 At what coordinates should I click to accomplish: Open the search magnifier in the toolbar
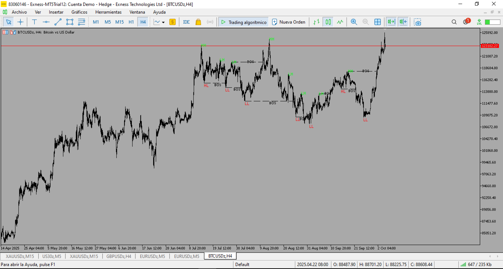coord(454,22)
